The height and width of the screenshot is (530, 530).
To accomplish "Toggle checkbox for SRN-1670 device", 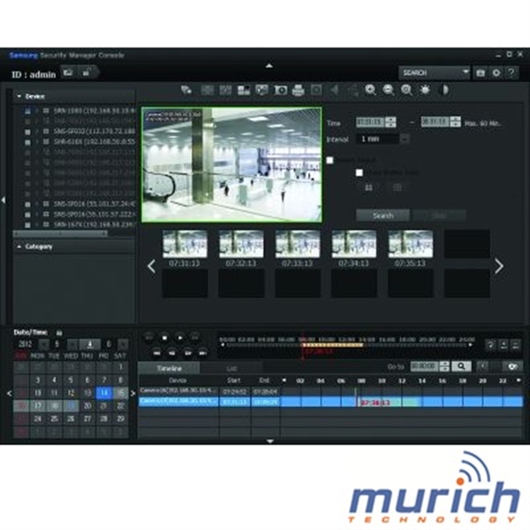I will click(x=27, y=224).
